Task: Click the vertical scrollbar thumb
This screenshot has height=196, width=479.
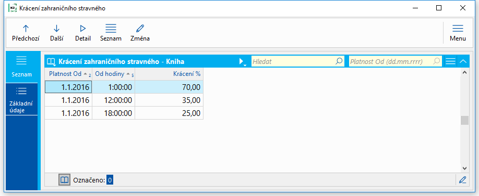Action: click(x=464, y=120)
